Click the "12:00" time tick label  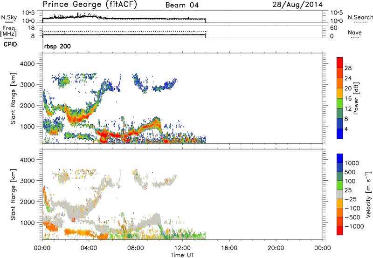[x=182, y=248]
